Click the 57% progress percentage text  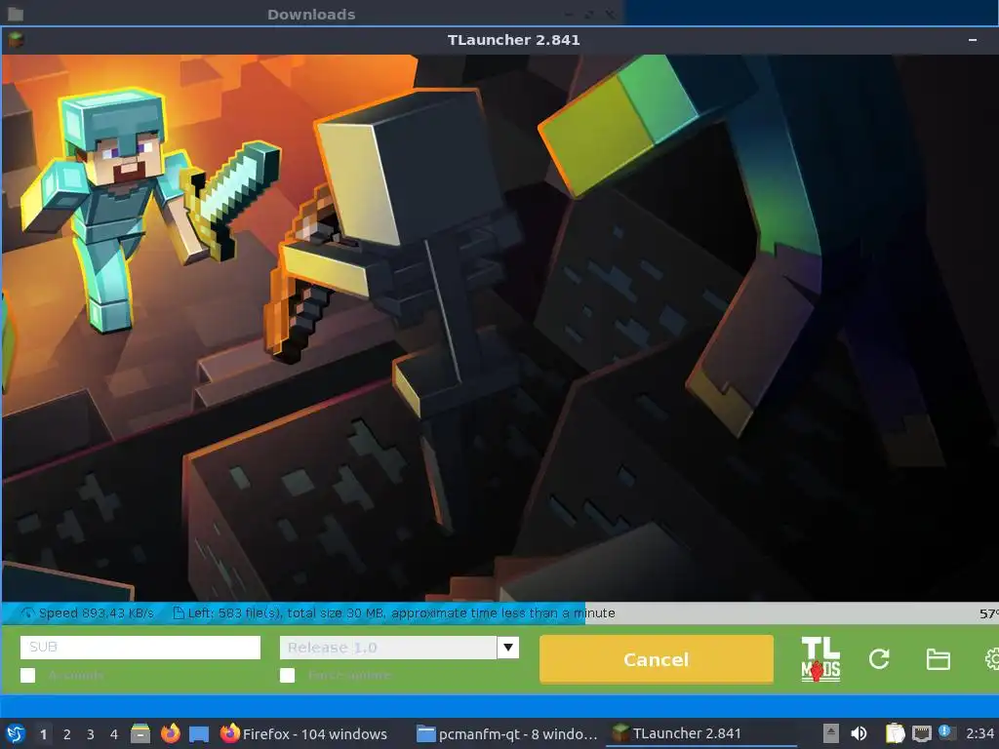point(989,614)
